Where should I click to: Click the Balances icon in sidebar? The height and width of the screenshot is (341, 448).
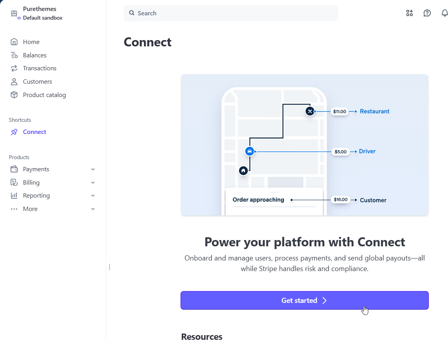(14, 55)
